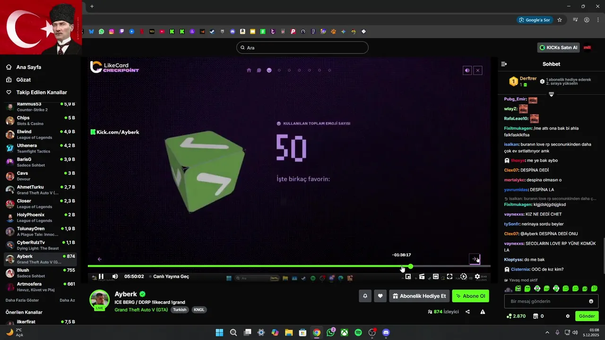The height and width of the screenshot is (340, 605).
Task: Bookmark this page with the star icon
Action: tap(560, 20)
